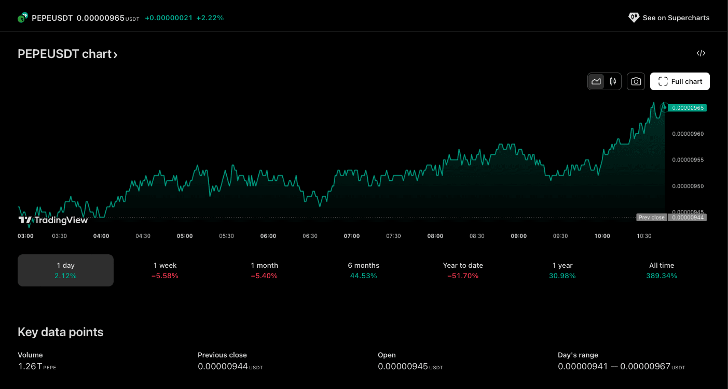The height and width of the screenshot is (389, 728).
Task: Select the 1 week range tab
Action: point(165,270)
